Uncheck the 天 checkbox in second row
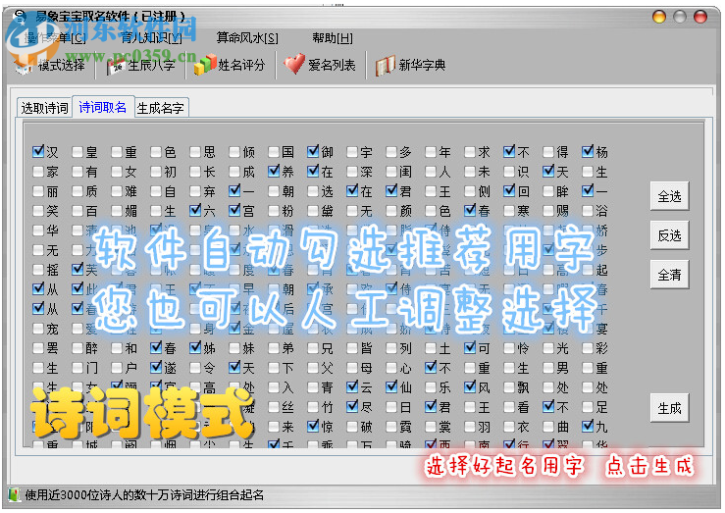This screenshot has width=725, height=513. [x=548, y=172]
